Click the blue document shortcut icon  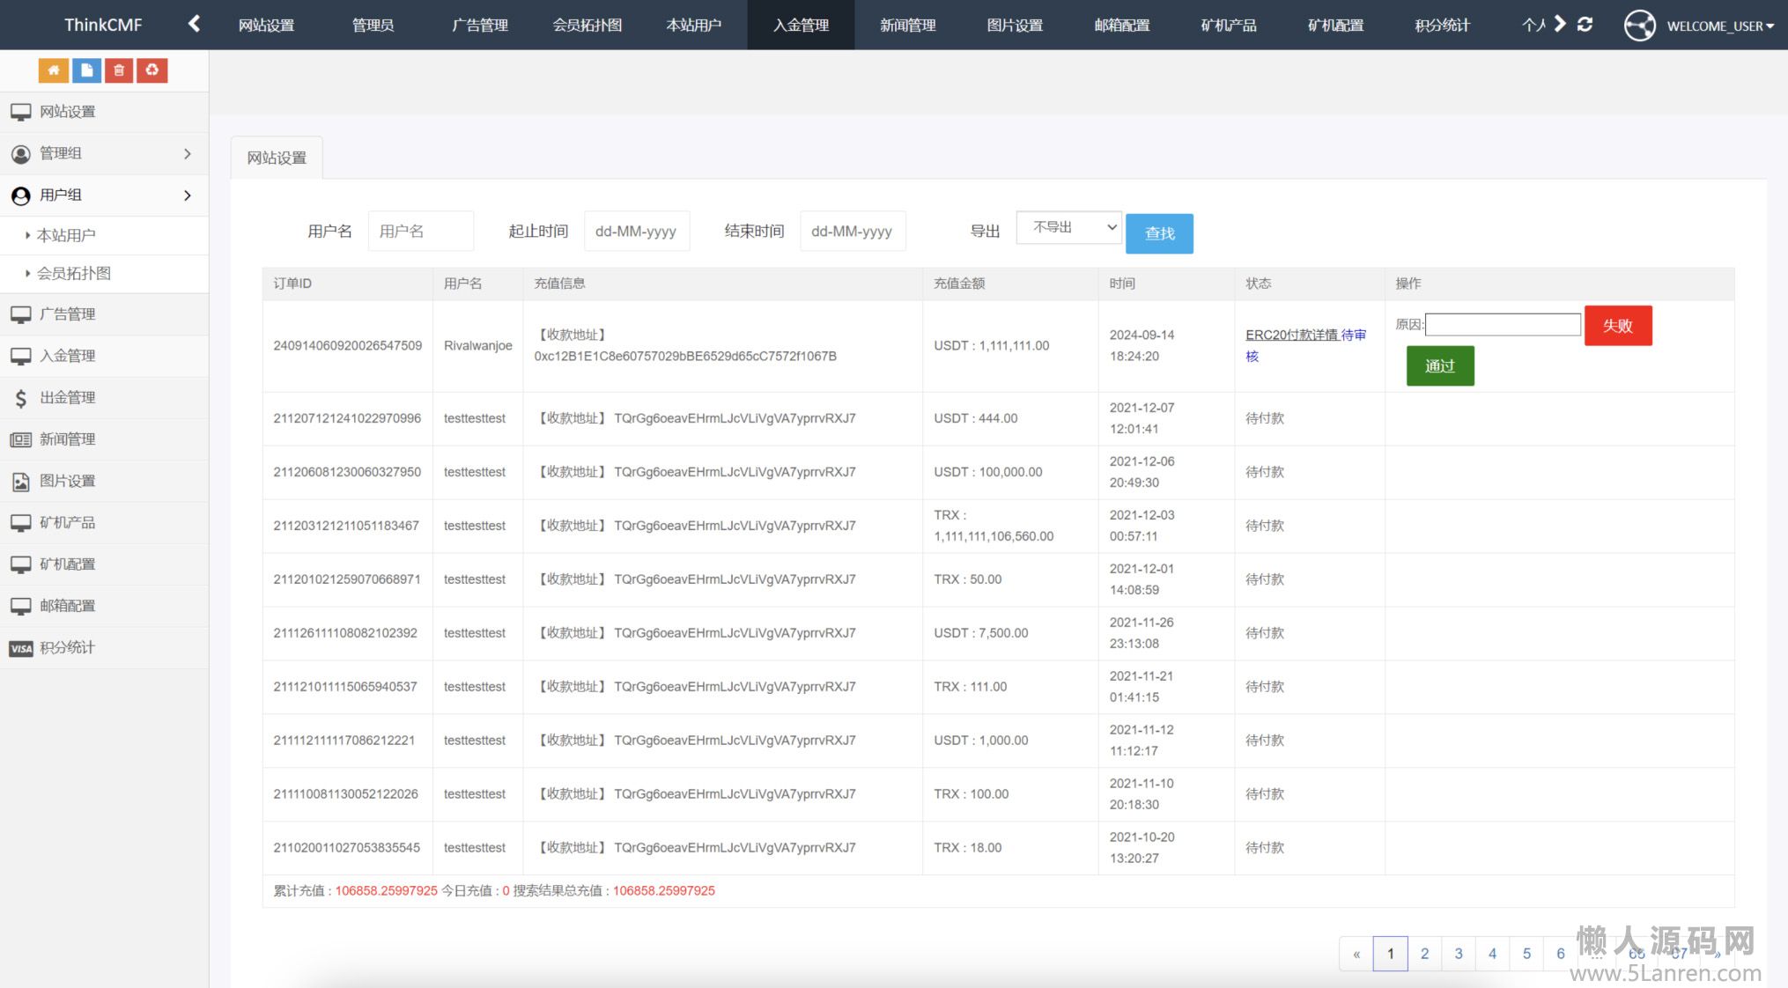pyautogui.click(x=86, y=70)
